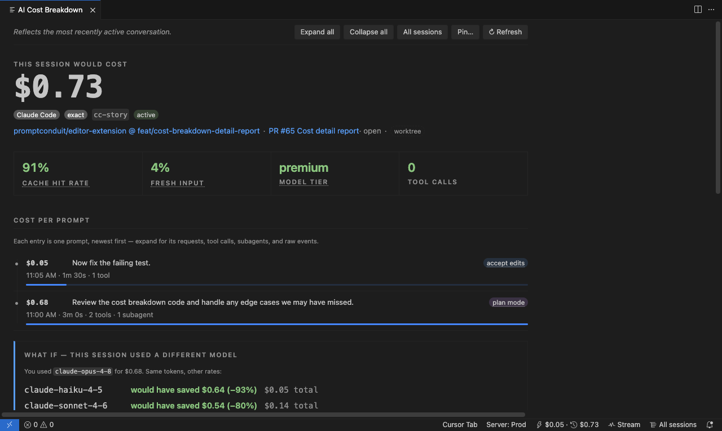
Task: Select the AI Cost Breakdown tab
Action: 50,10
